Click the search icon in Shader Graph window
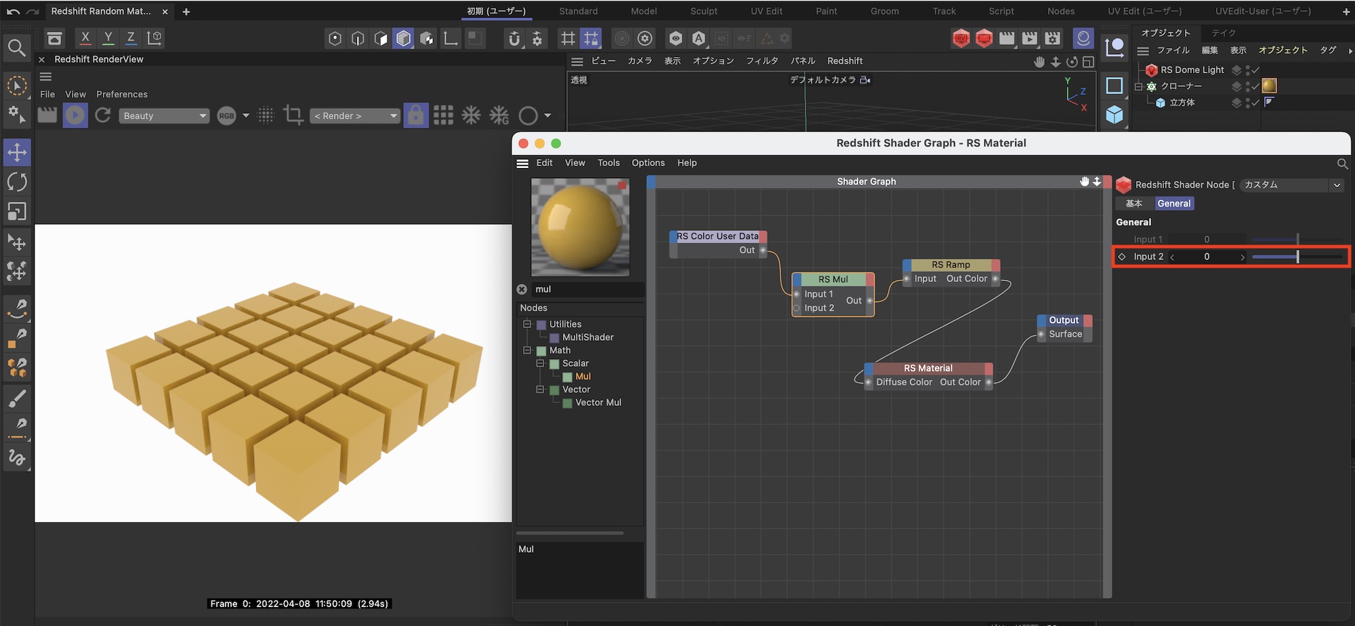Viewport: 1355px width, 626px height. pyautogui.click(x=1342, y=164)
